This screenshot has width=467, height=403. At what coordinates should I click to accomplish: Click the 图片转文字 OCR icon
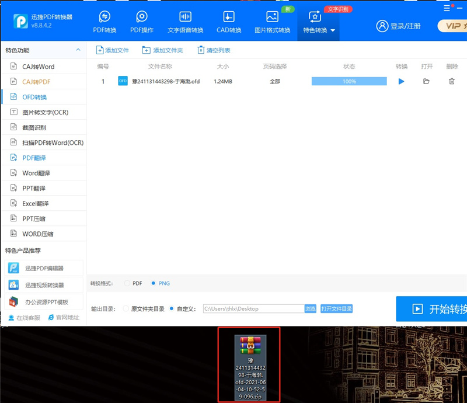tap(13, 112)
